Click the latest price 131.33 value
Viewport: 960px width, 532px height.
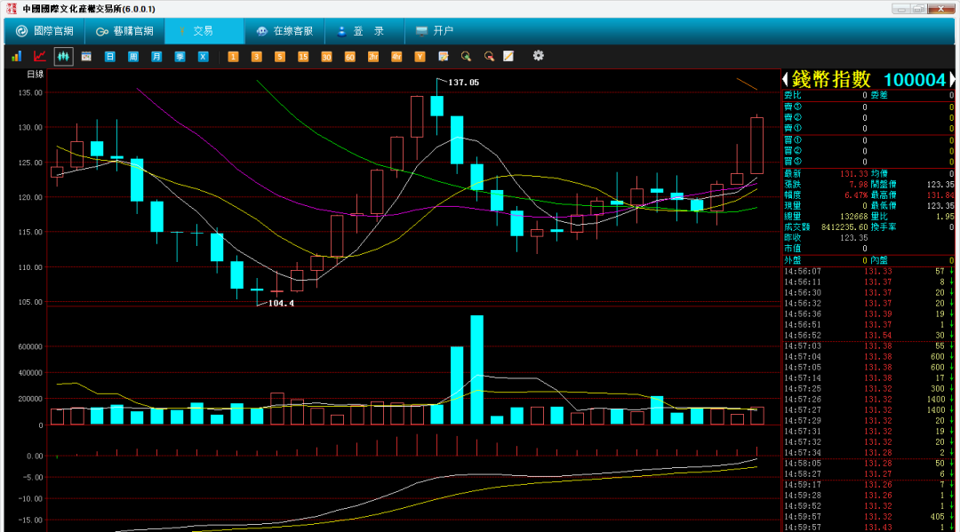pos(853,174)
